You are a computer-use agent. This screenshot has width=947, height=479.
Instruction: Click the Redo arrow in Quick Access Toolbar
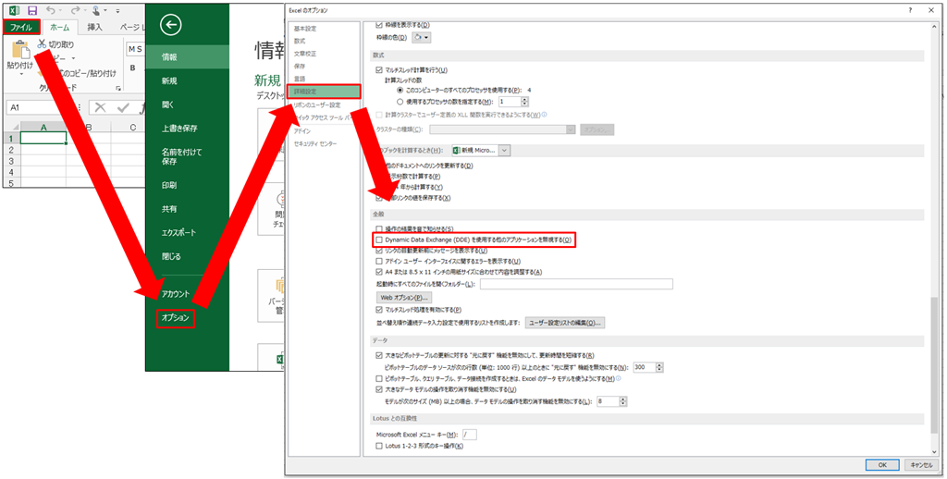click(74, 10)
